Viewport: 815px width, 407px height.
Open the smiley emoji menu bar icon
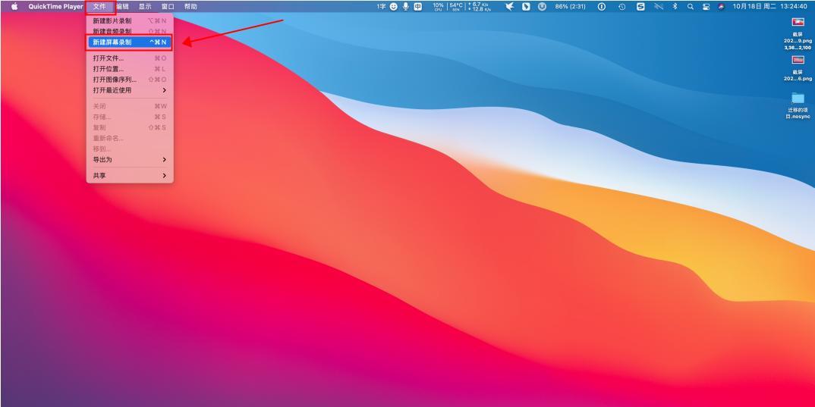click(x=394, y=7)
